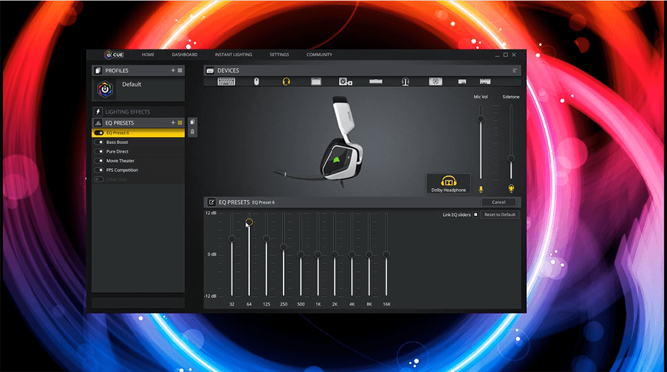Select the power supply device icon
The image size is (667, 372).
[x=436, y=81]
